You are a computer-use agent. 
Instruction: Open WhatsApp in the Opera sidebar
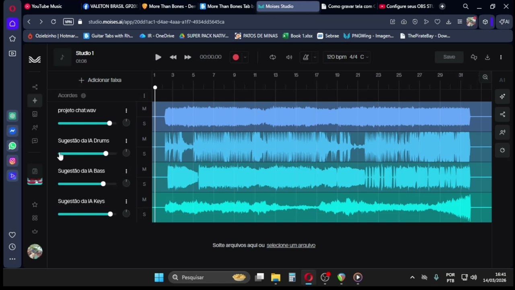click(12, 146)
